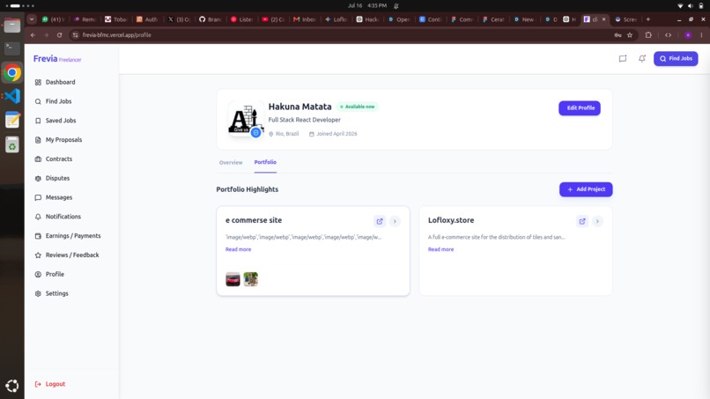710x399 pixels.
Task: Open the devtools code icon in toolbar
Action: 668,35
